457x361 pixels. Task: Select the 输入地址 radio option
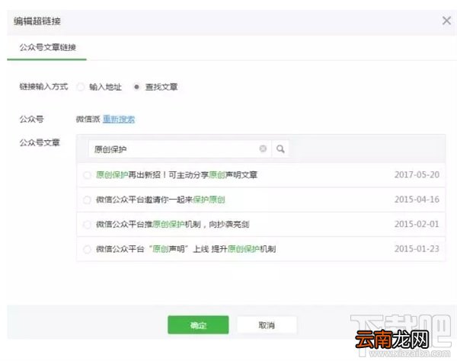tap(81, 87)
